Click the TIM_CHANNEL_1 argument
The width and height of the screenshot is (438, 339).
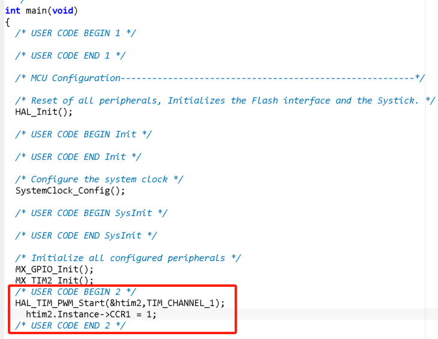pos(182,303)
